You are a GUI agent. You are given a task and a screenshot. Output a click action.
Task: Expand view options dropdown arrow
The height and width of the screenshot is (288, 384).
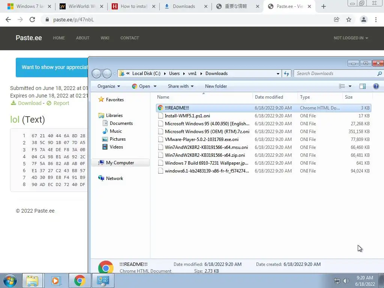350,86
